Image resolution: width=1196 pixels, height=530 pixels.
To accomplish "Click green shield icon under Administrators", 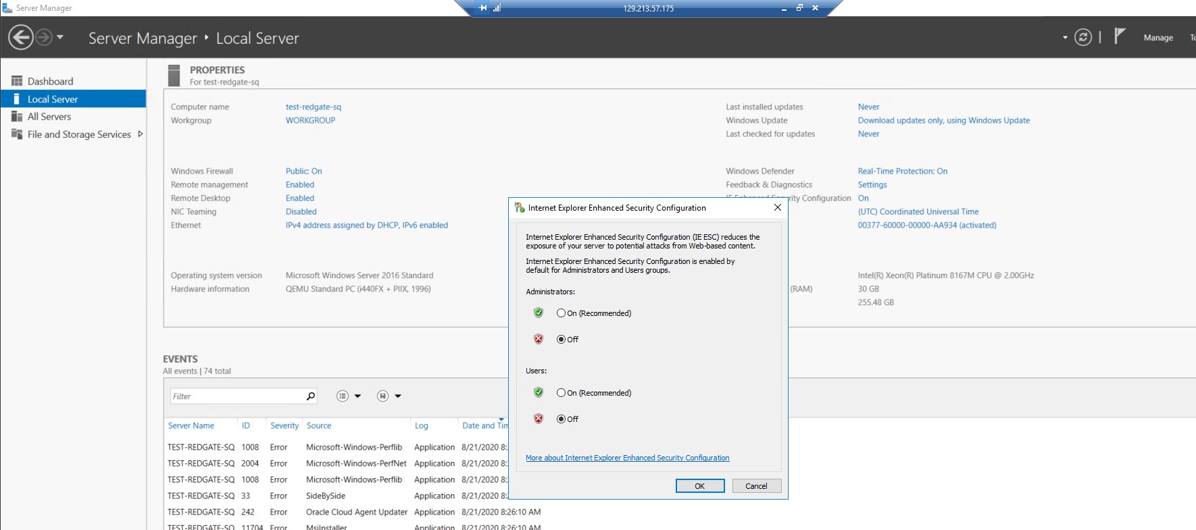I will (539, 313).
